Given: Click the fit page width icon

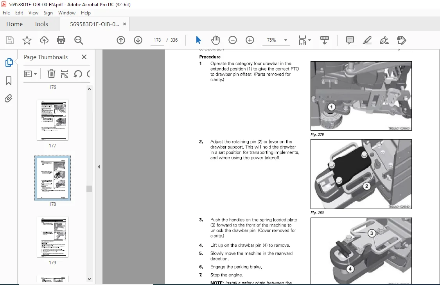Looking at the screenshot, I should pos(302,40).
